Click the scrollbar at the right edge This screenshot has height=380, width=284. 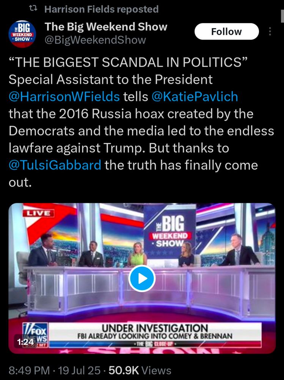click(x=282, y=16)
